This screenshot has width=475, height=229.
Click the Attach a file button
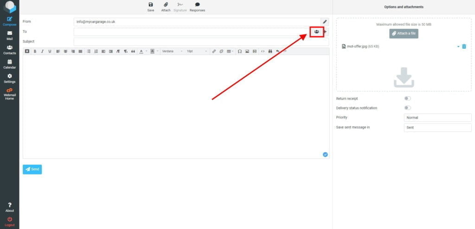pyautogui.click(x=404, y=33)
